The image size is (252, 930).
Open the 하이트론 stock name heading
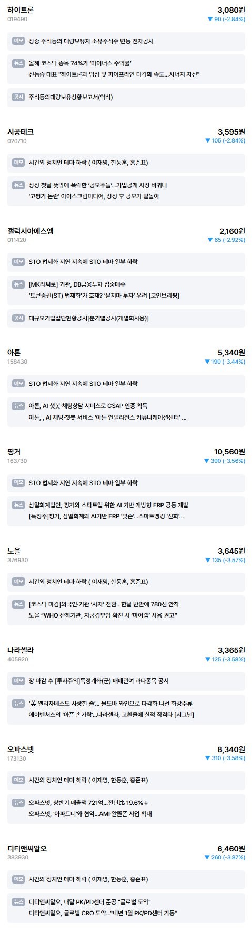pyautogui.click(x=21, y=10)
